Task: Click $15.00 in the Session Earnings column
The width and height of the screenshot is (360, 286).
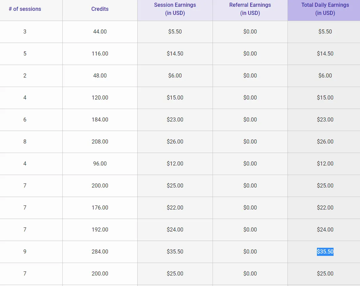Action: click(175, 97)
